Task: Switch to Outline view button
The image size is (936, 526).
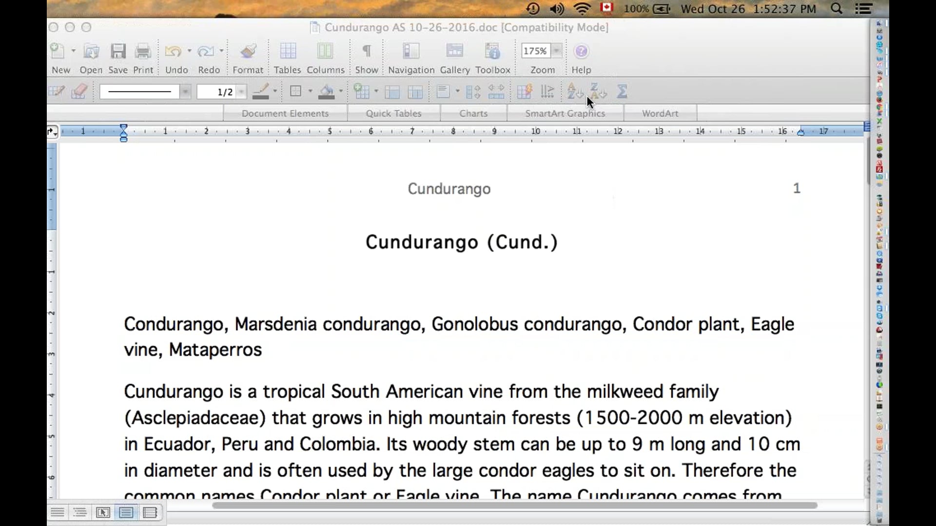Action: (80, 512)
